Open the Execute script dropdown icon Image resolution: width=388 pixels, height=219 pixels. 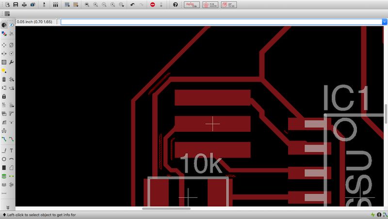coord(67,4)
